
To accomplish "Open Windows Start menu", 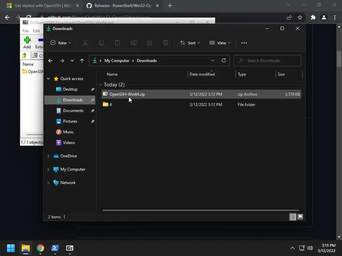I will click(11, 248).
